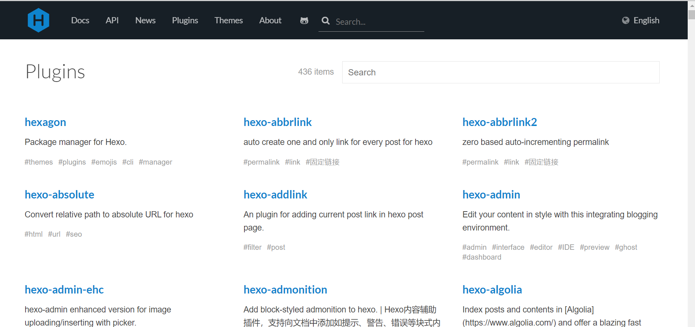
Task: Open the Themes navigation link
Action: pos(228,20)
